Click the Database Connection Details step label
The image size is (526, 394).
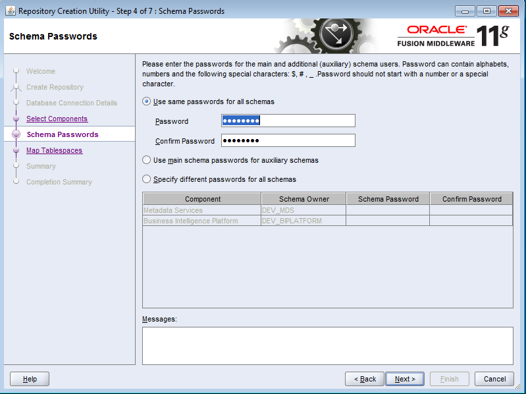[72, 103]
